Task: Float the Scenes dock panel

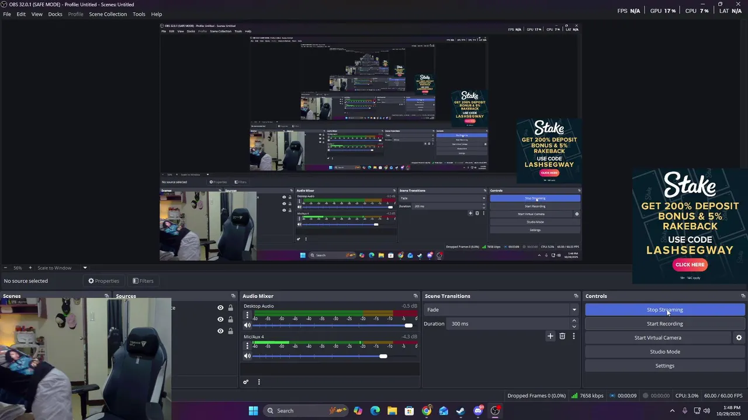Action: click(106, 296)
